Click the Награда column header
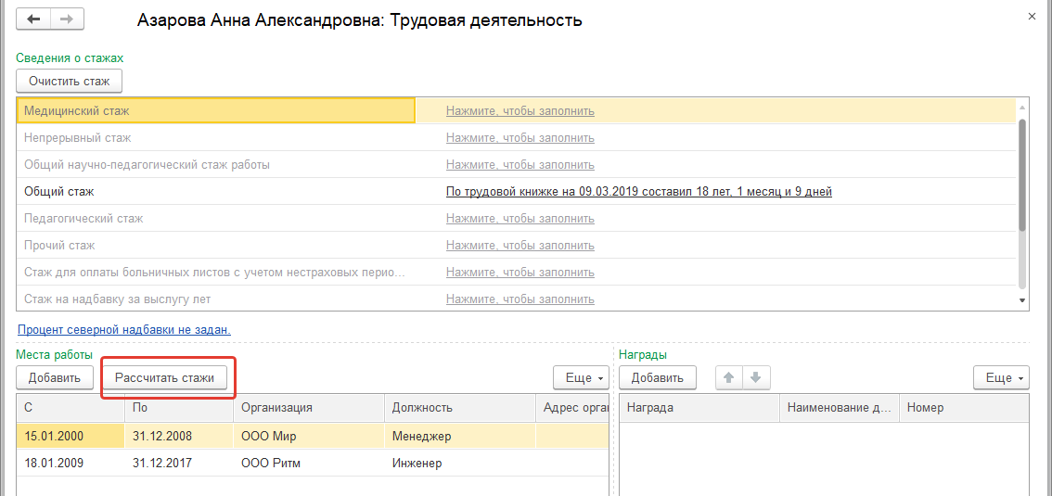The height and width of the screenshot is (496, 1052). pos(650,408)
